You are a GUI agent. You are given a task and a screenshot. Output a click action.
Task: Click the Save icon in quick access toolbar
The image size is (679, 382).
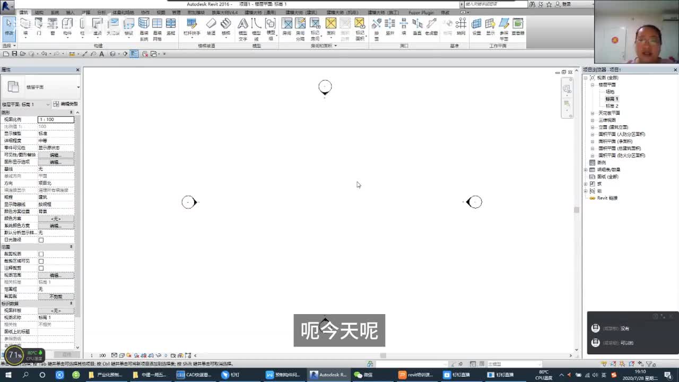click(x=14, y=54)
